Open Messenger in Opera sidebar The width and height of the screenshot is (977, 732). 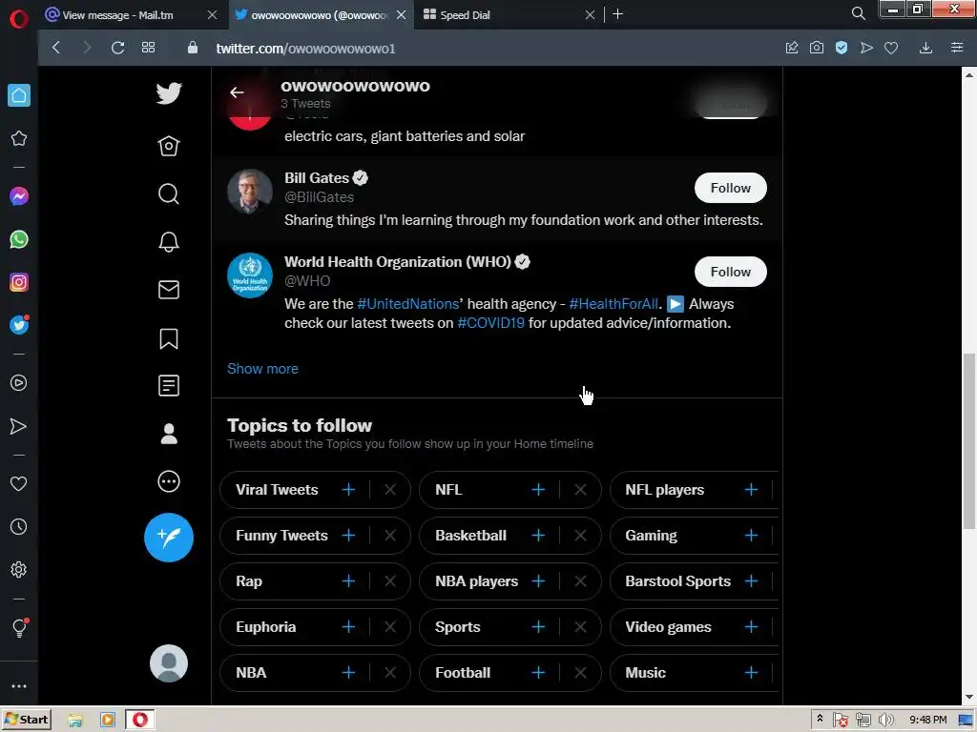pyautogui.click(x=19, y=196)
